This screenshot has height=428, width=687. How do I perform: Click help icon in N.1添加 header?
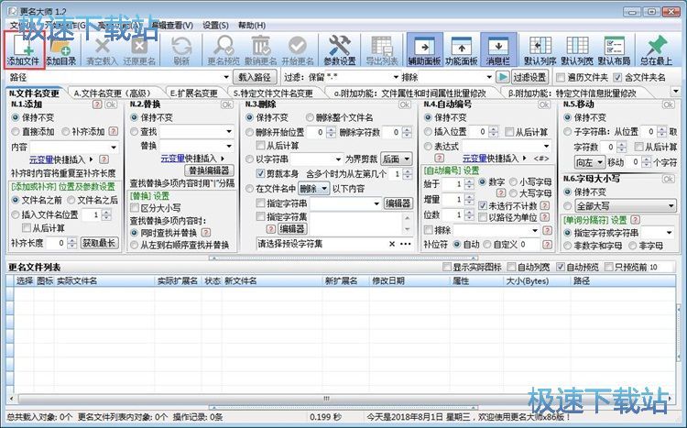[97, 104]
